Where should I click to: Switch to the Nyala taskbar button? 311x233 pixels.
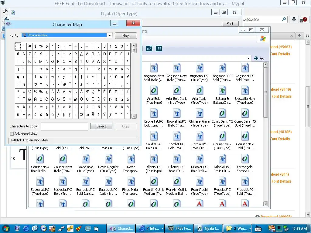coord(208,228)
